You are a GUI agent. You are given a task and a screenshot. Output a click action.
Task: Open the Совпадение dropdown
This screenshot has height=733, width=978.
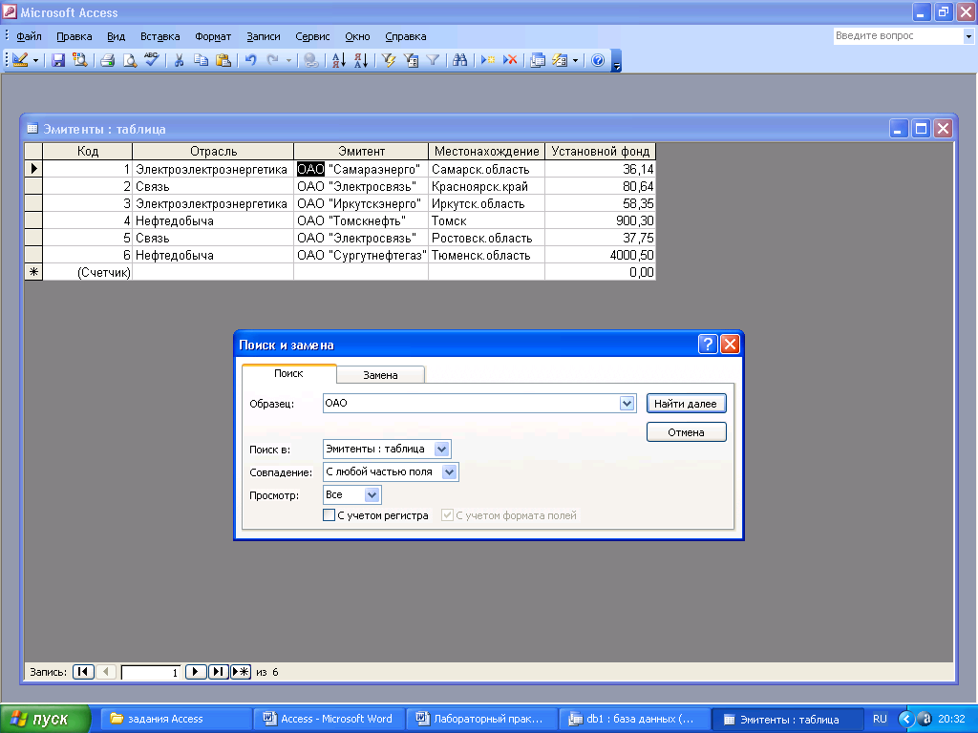(x=449, y=471)
